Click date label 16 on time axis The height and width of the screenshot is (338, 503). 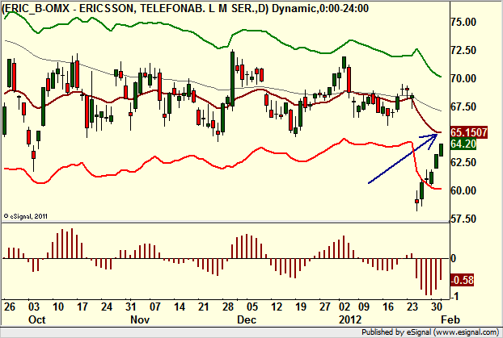388,307
